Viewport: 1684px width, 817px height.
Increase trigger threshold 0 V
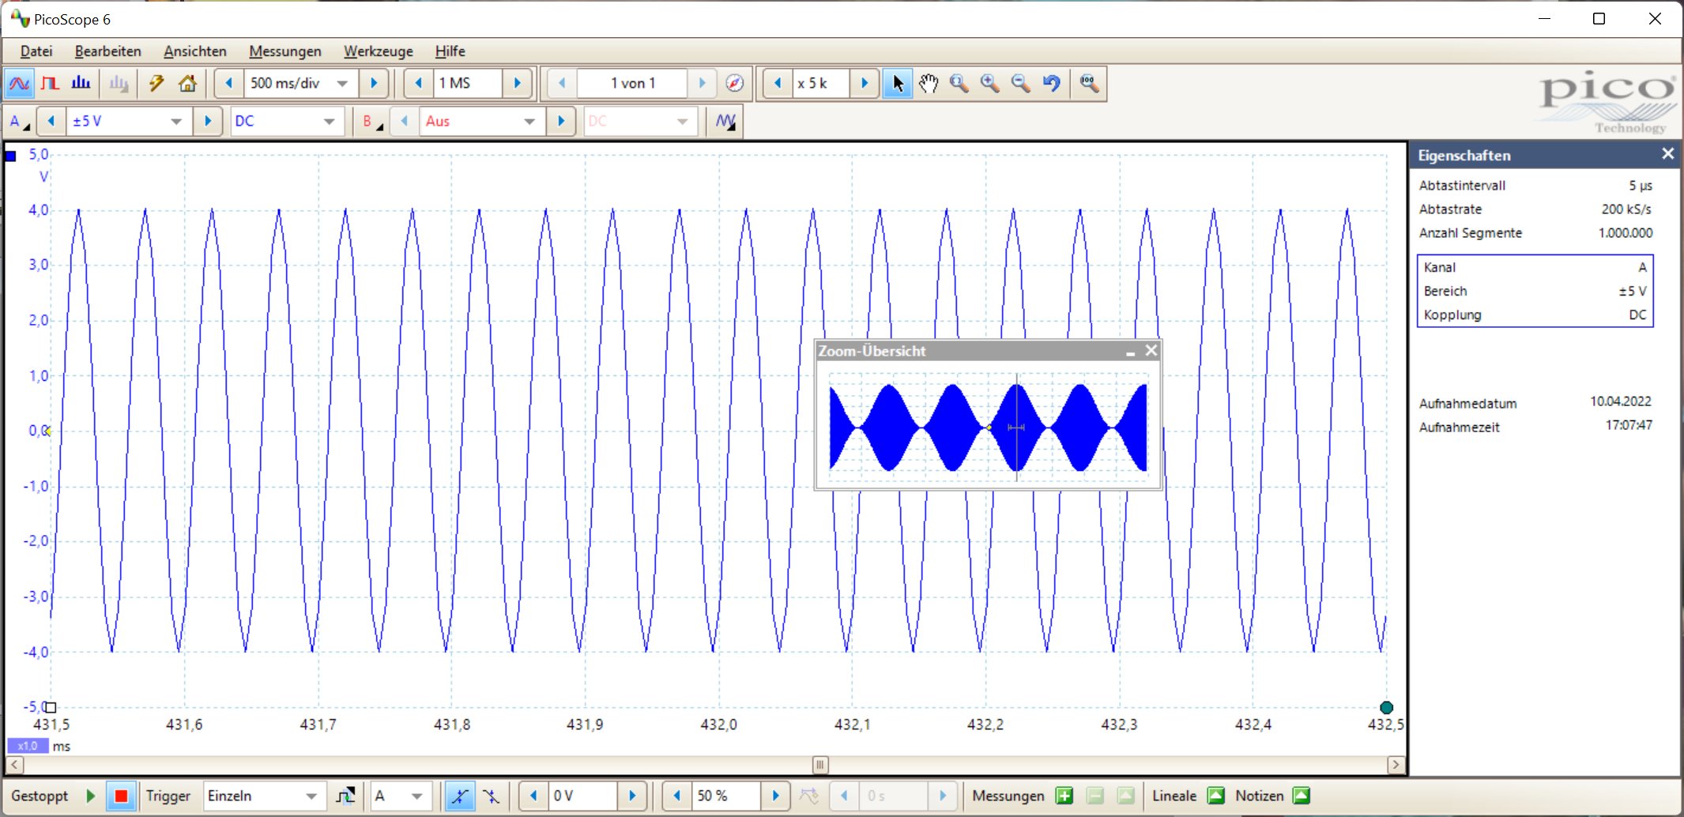click(x=632, y=796)
